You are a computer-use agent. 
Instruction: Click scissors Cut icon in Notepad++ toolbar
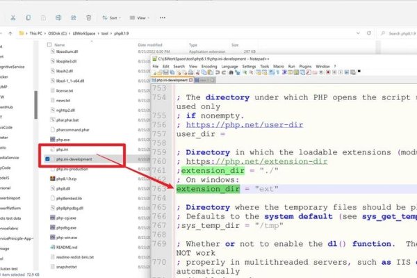click(197, 72)
